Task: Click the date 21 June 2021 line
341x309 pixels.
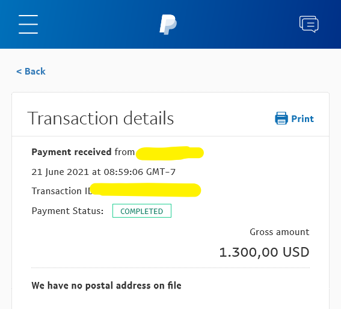Action: coord(103,172)
